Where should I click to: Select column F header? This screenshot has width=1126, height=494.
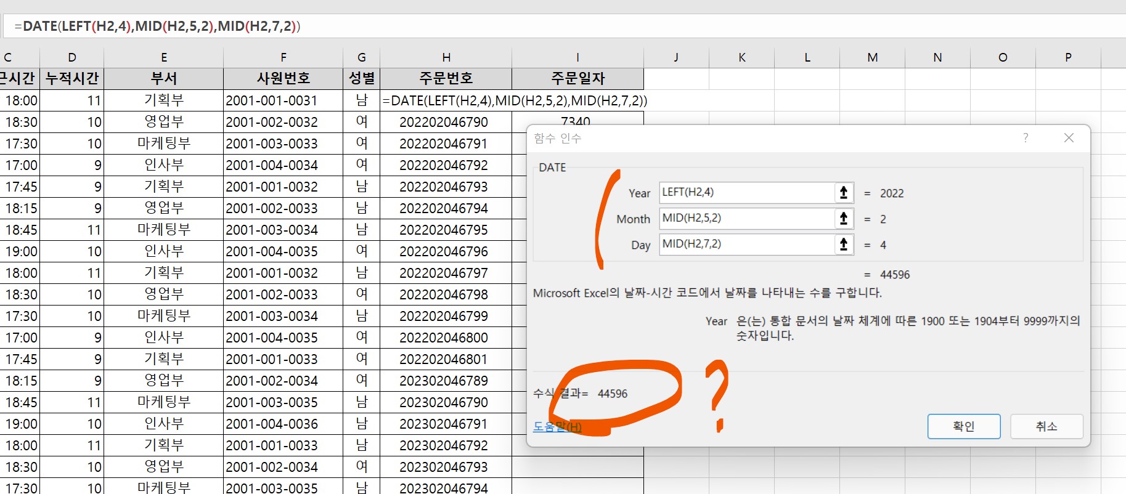pos(284,57)
